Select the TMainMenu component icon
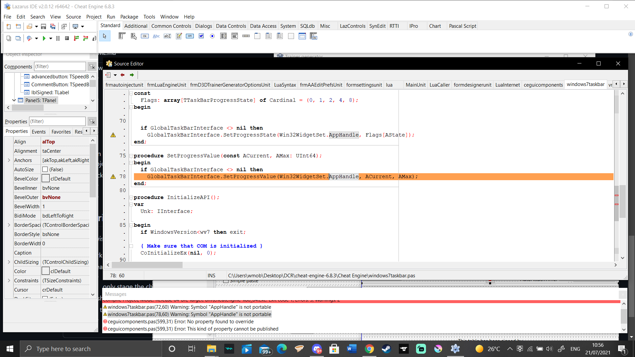Screen dimensions: 635x357 tap(122, 36)
